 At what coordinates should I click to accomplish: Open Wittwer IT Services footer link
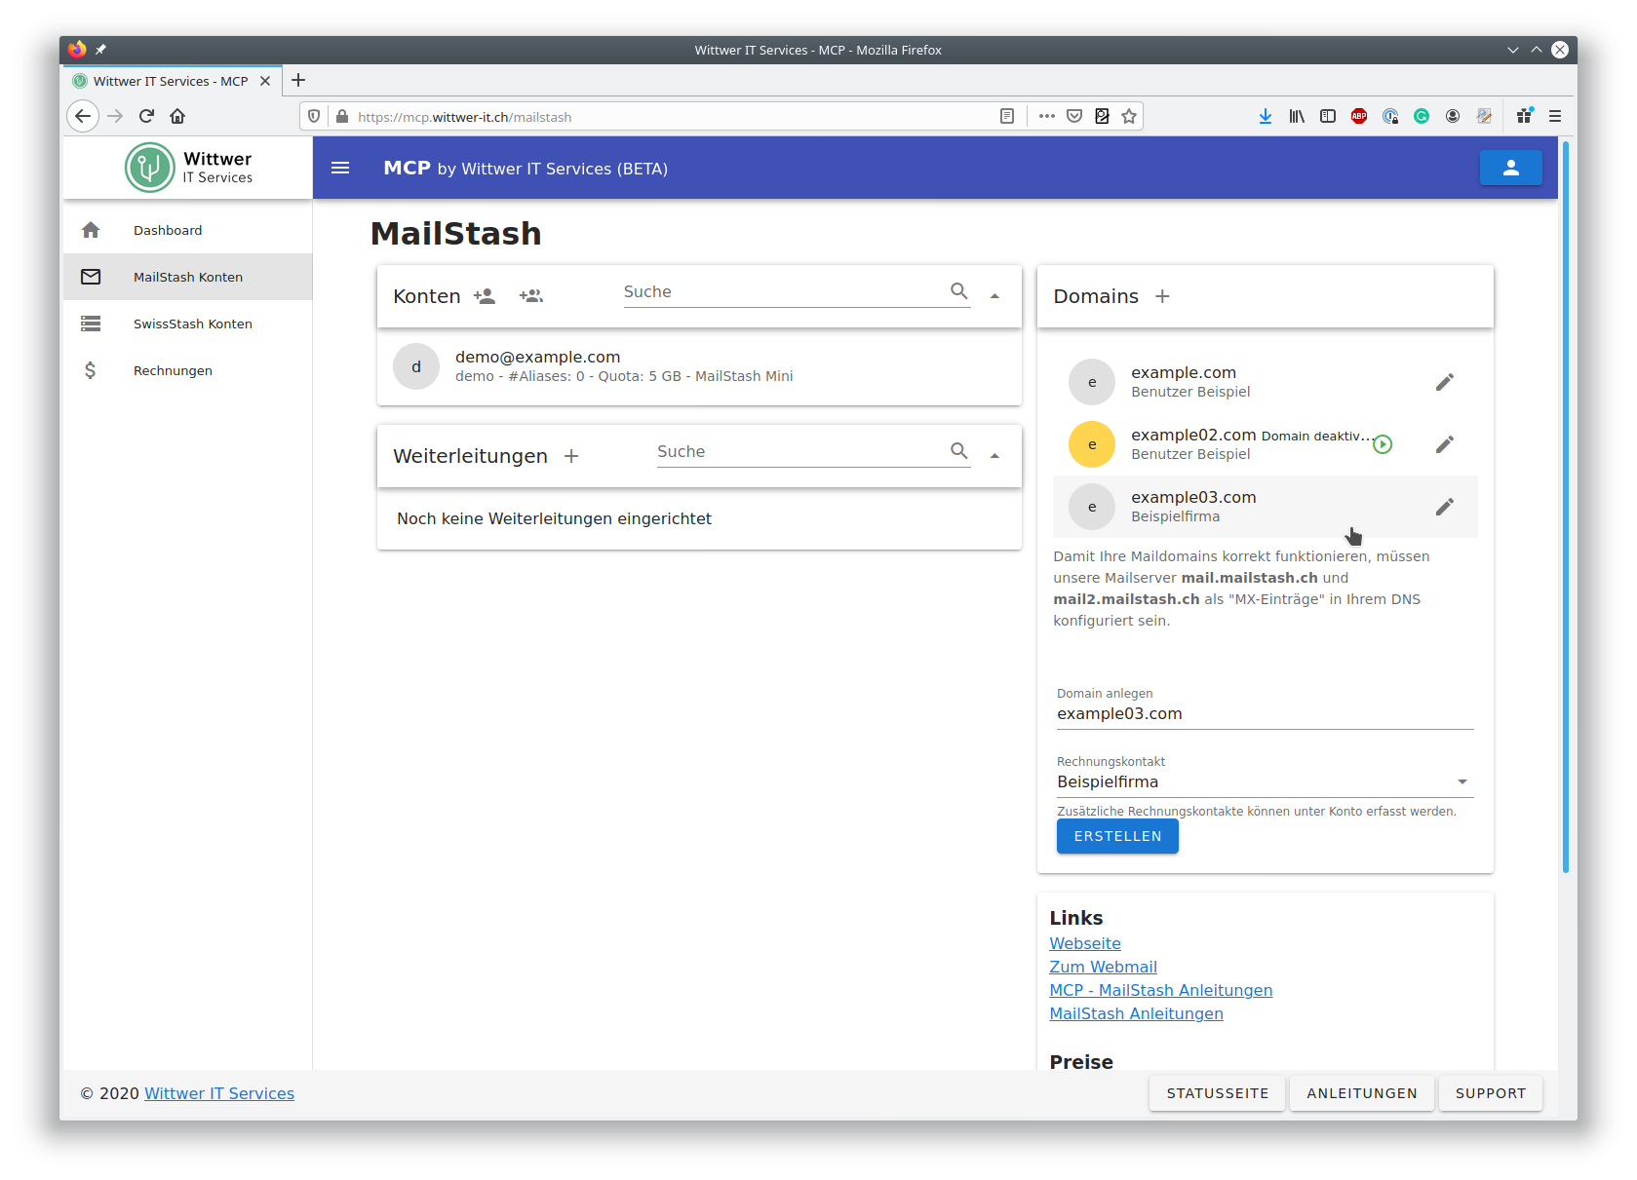click(x=219, y=1093)
